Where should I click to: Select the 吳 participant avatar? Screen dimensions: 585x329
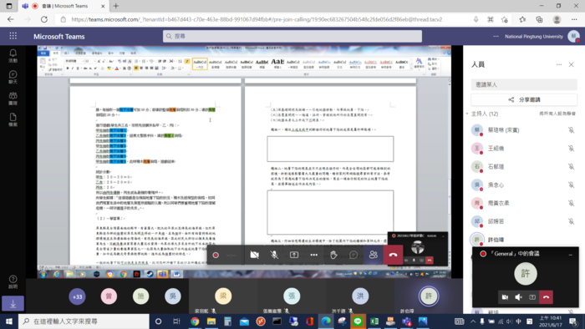coord(173,296)
